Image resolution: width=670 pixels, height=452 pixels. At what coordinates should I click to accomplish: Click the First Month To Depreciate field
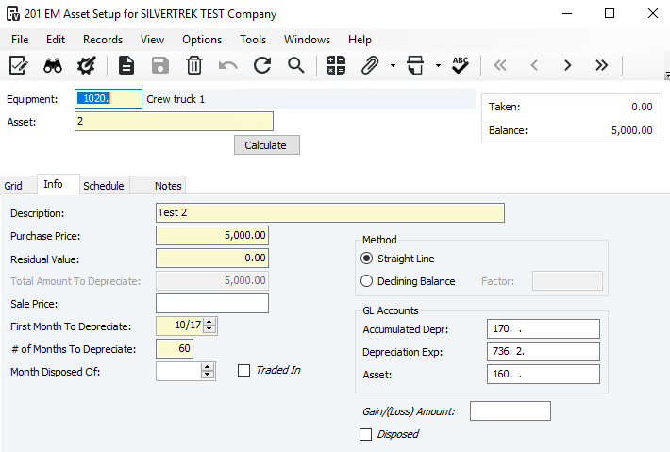coord(180,326)
